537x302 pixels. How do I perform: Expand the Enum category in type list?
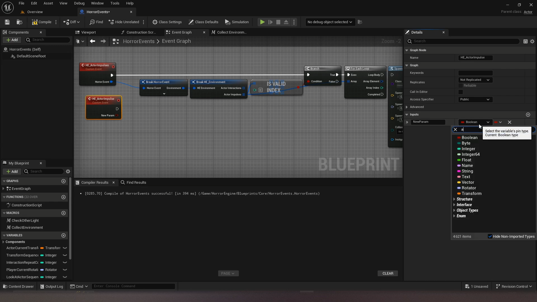click(454, 216)
